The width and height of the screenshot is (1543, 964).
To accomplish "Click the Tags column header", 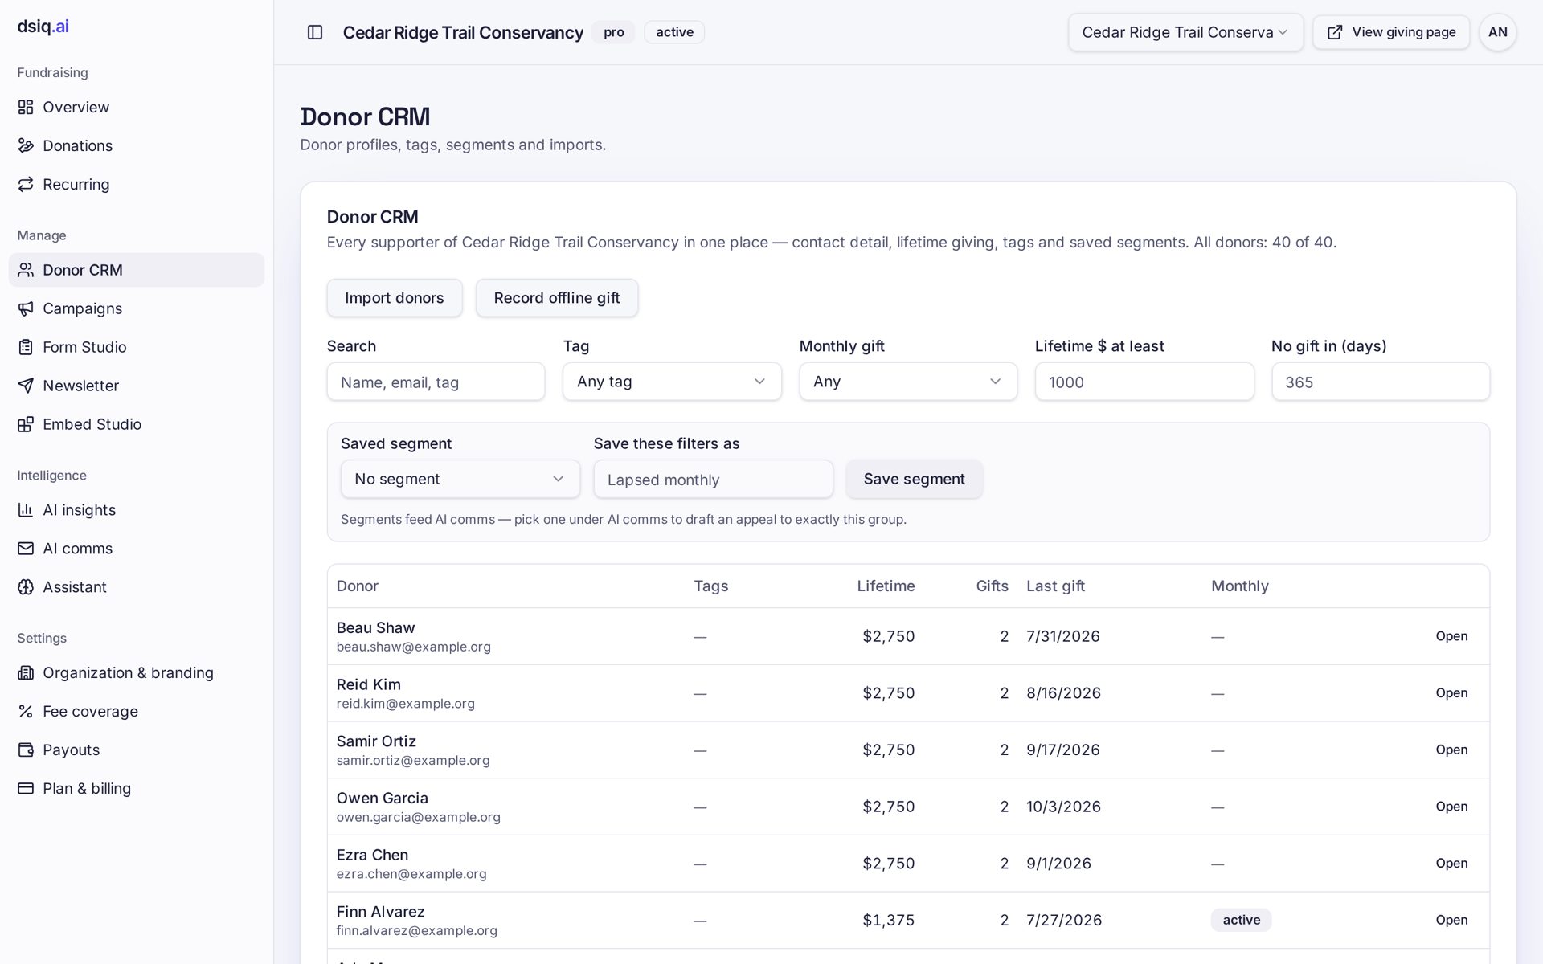I will pyautogui.click(x=711, y=586).
